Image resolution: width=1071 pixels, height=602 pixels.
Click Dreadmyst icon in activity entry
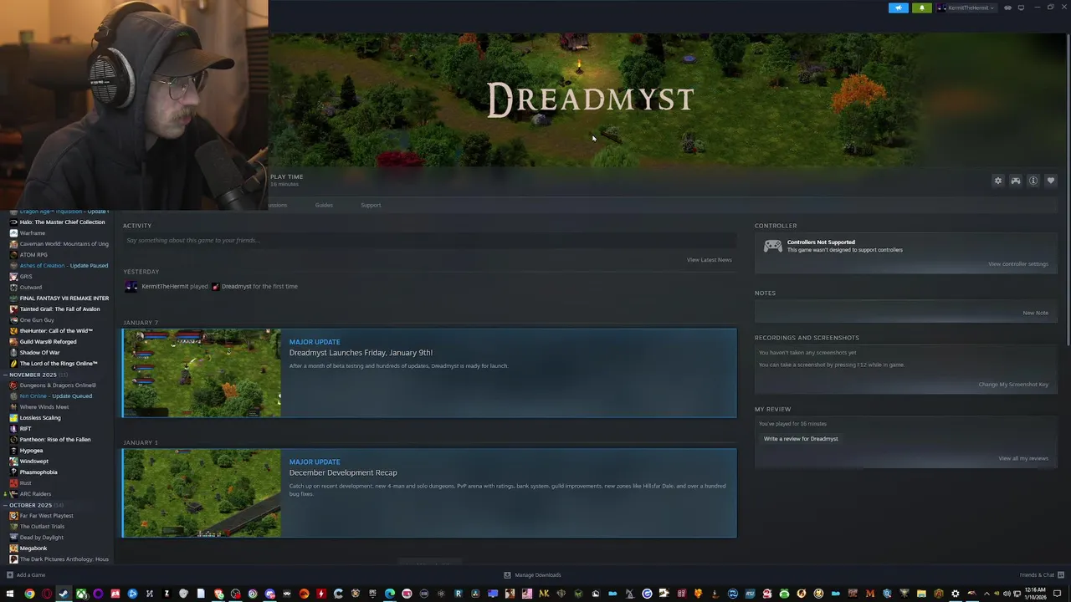click(x=216, y=286)
